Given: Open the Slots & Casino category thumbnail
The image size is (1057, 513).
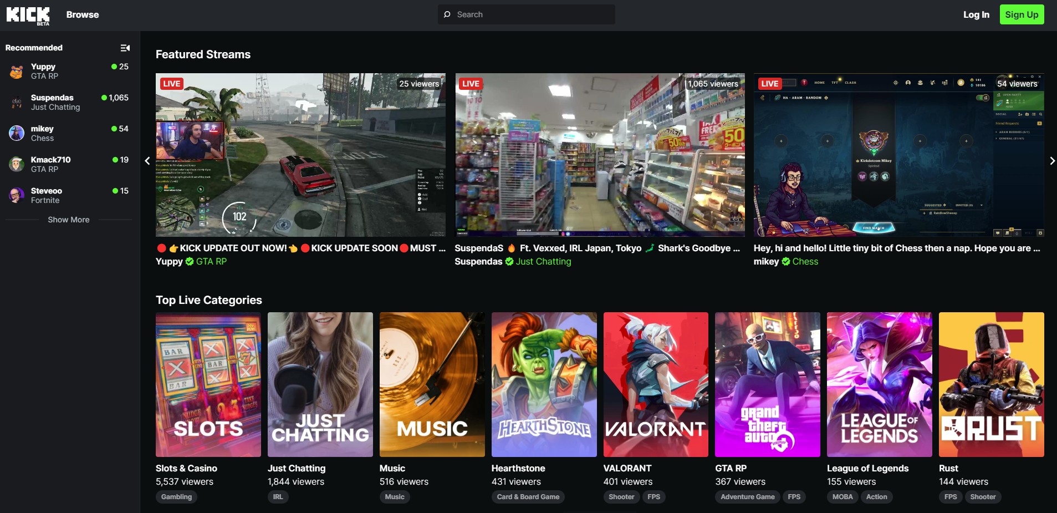Looking at the screenshot, I should point(208,384).
